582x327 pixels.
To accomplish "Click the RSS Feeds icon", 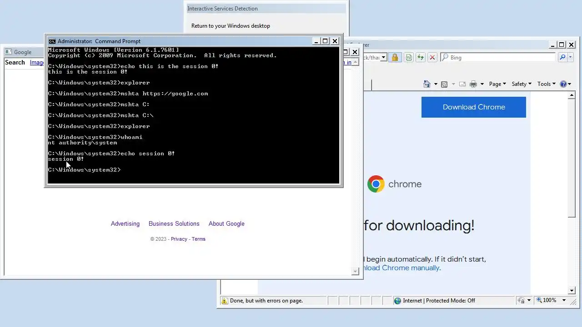I will click(x=444, y=84).
